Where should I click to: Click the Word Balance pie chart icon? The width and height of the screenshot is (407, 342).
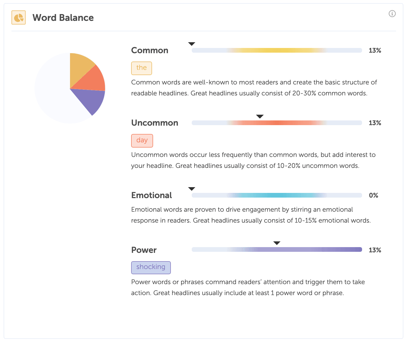(19, 17)
